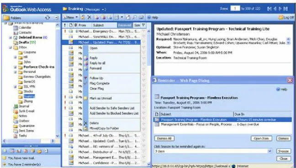
Task: Go to the next page of items
Action: click(280, 9)
